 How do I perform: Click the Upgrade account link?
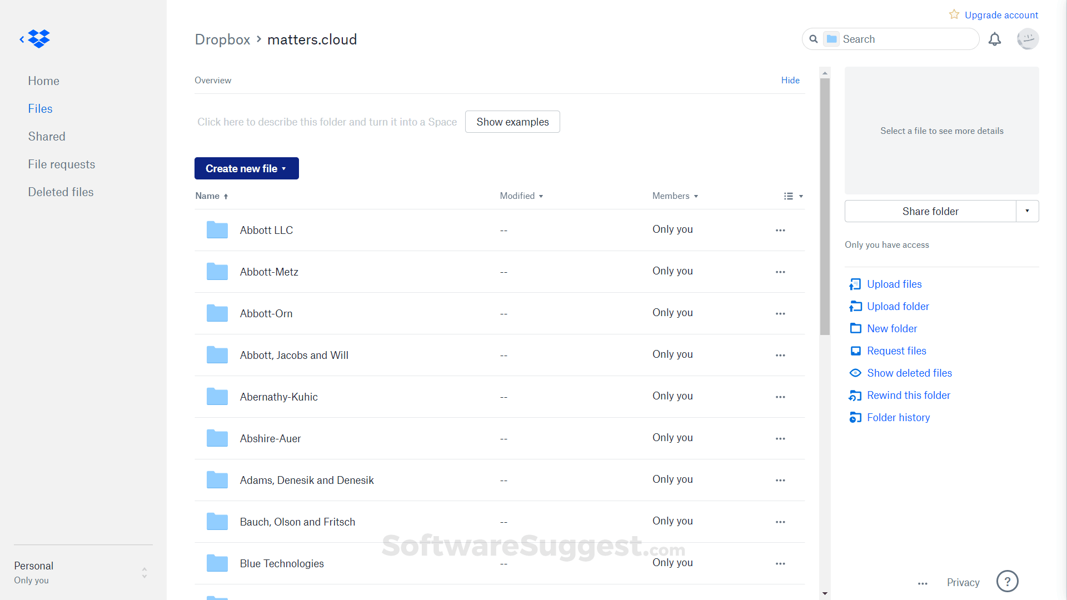click(1001, 15)
